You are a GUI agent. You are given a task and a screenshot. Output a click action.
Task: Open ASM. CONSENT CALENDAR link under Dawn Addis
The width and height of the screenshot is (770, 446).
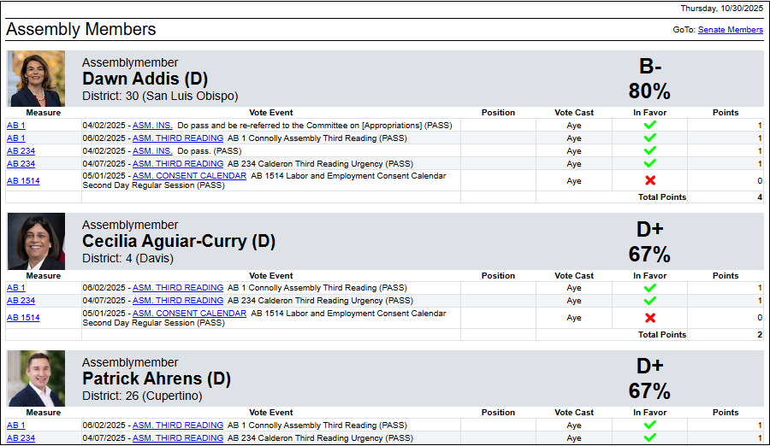tap(189, 176)
